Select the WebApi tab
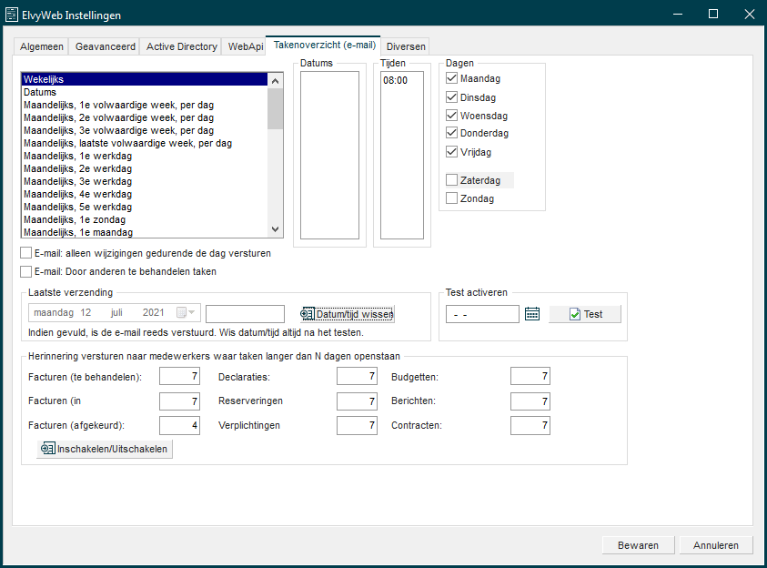 point(245,46)
